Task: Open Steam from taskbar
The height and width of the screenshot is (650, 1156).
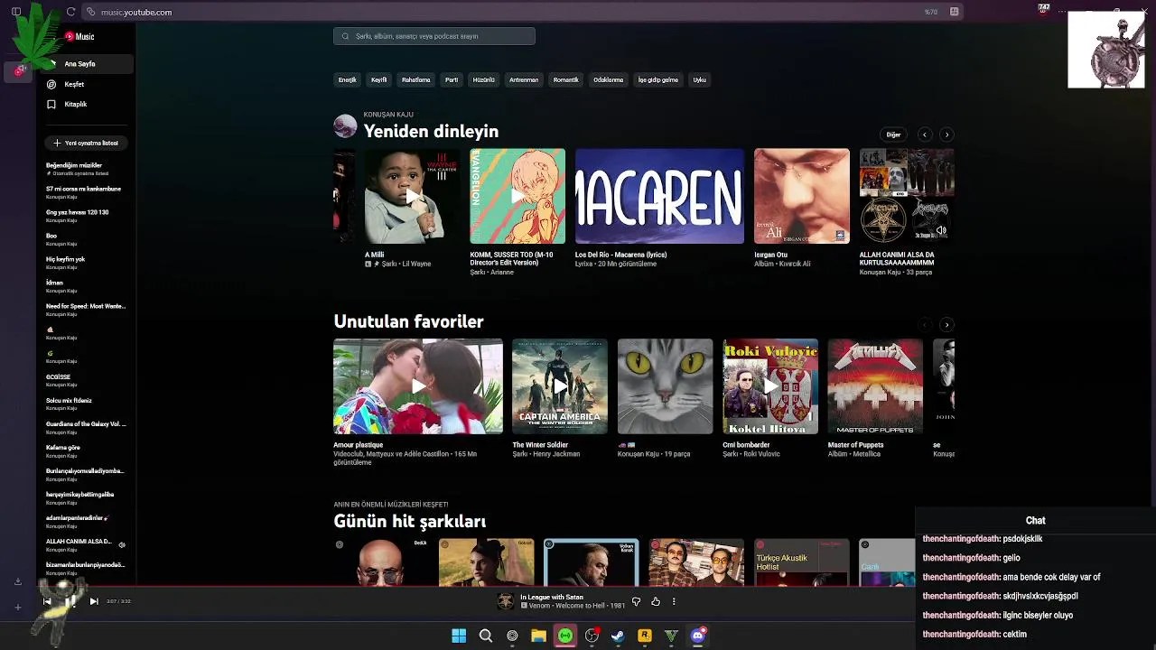Action: pyautogui.click(x=618, y=636)
